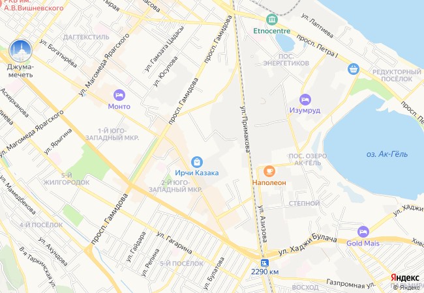This screenshot has height=293, width=424.
Task: Select the оз. Ак-Гёль lake label
Action: click(x=387, y=154)
